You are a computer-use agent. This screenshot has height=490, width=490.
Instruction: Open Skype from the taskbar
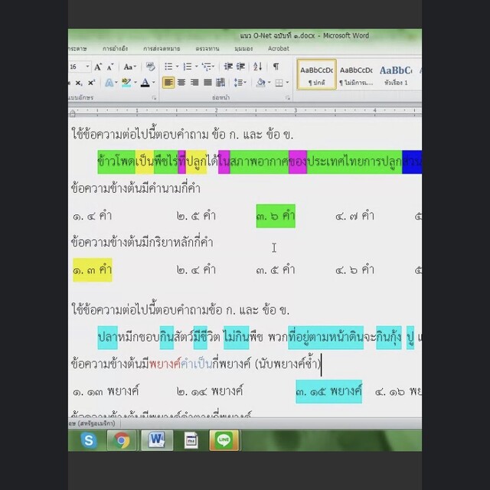pyautogui.click(x=90, y=440)
